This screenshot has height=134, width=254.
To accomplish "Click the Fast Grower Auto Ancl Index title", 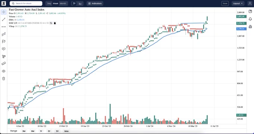I will 27,10.
